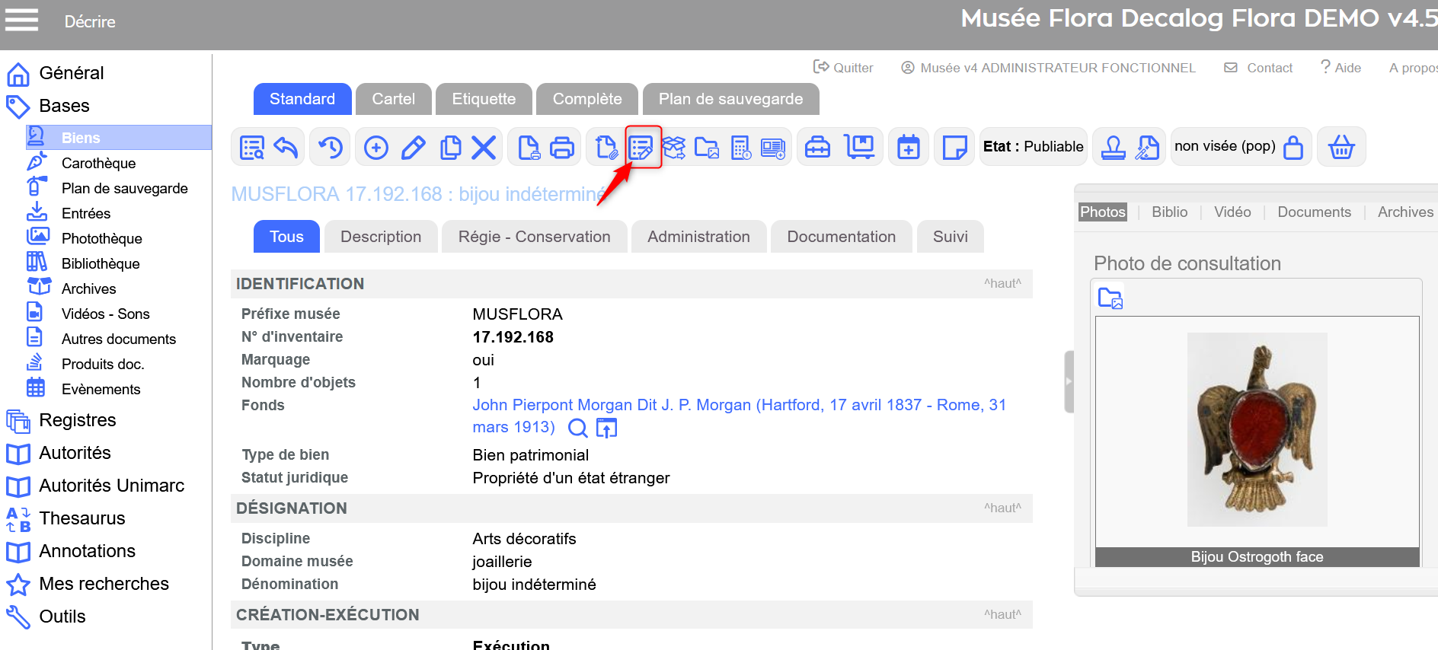Click the calendar add event icon
This screenshot has width=1438, height=650.
908,147
